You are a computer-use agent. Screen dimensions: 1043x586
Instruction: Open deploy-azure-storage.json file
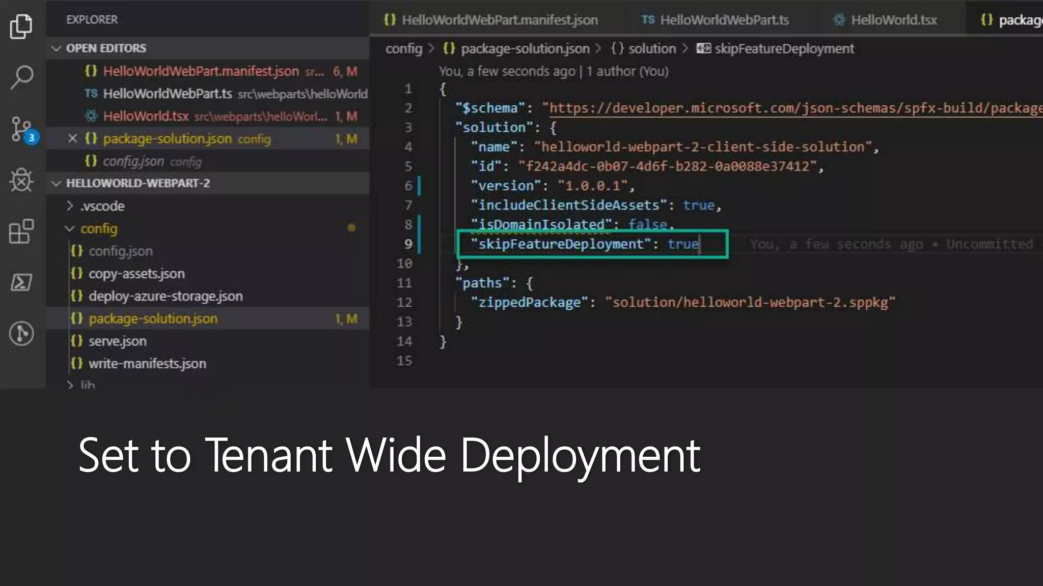tap(208, 296)
